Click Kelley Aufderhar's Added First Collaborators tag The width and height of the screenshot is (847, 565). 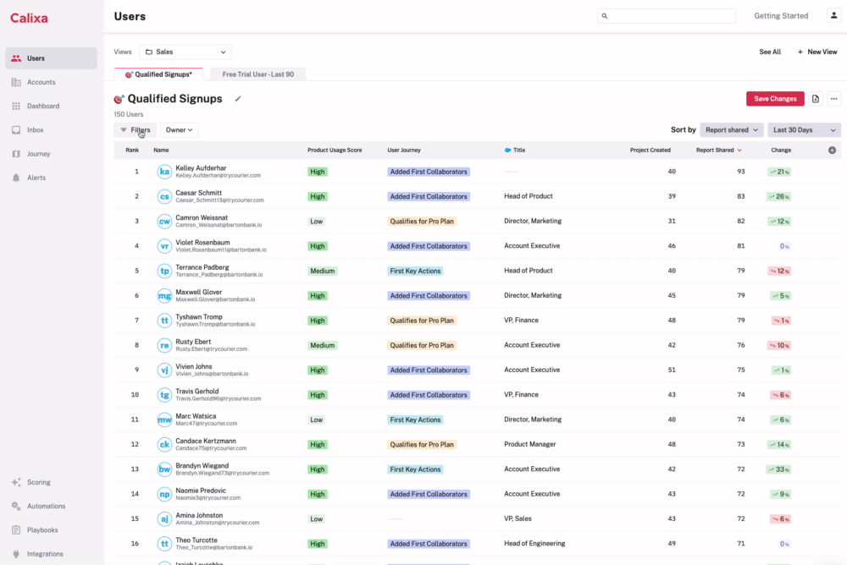429,172
